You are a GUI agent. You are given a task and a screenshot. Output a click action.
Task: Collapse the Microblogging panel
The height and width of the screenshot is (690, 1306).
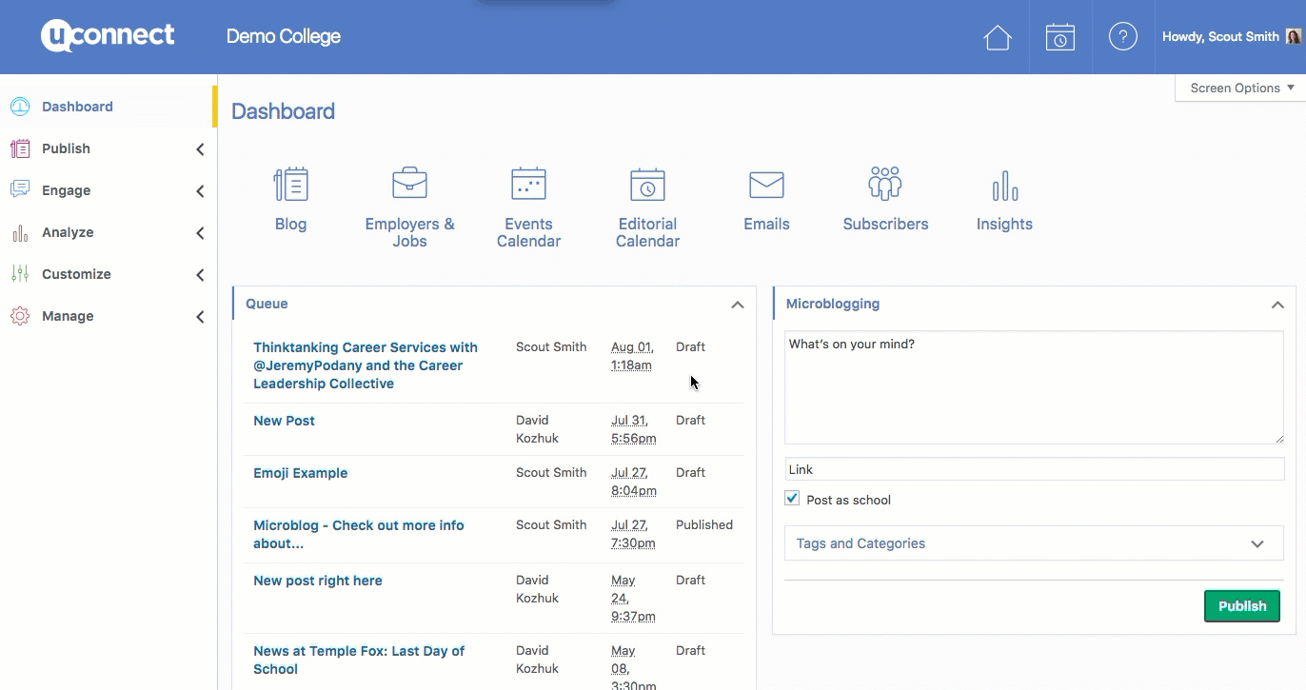coord(1277,305)
